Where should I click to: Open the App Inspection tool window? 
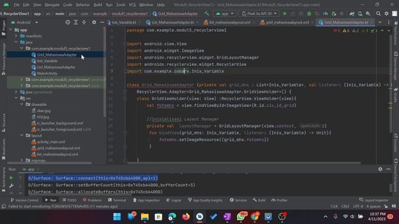[x=147, y=200]
